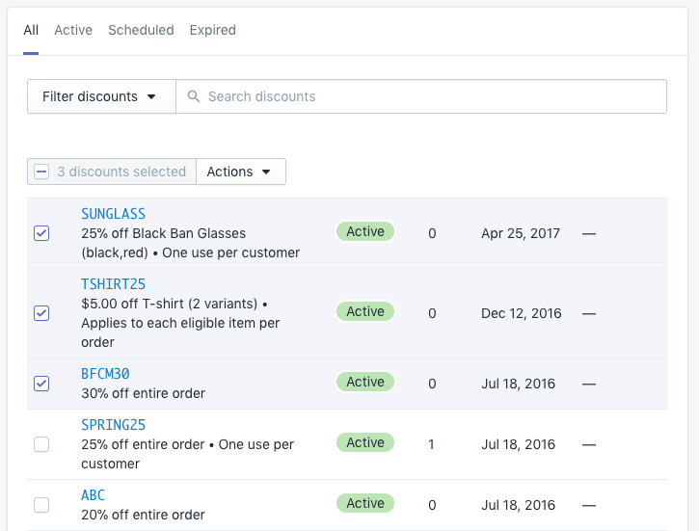Open the Scheduled tab
Image resolution: width=699 pixels, height=531 pixels.
(141, 30)
